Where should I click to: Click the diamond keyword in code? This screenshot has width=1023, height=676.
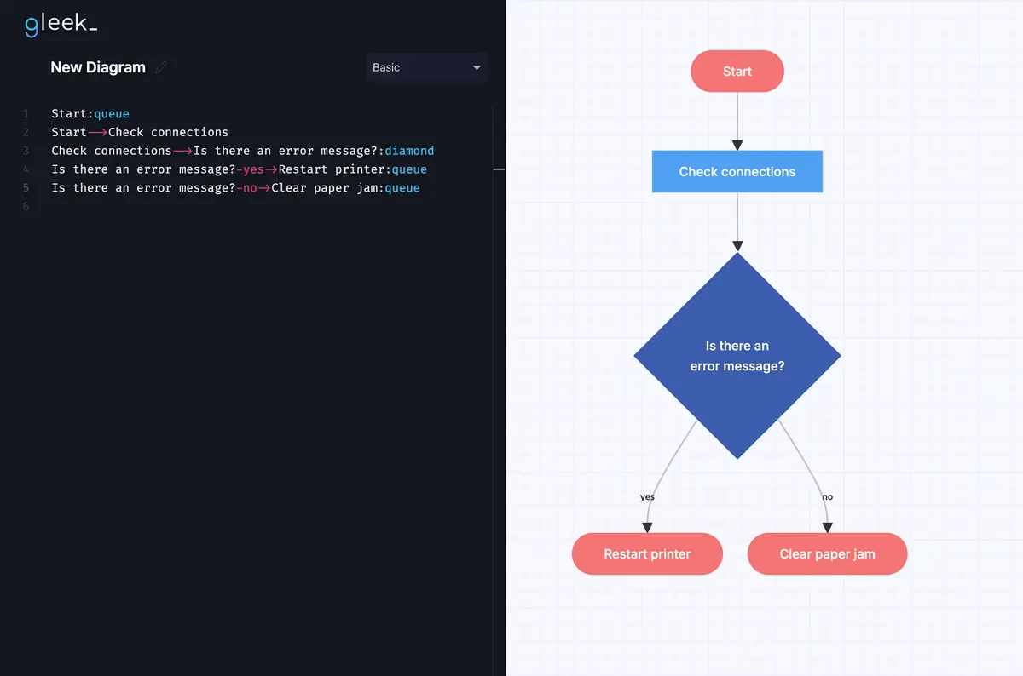pos(409,151)
